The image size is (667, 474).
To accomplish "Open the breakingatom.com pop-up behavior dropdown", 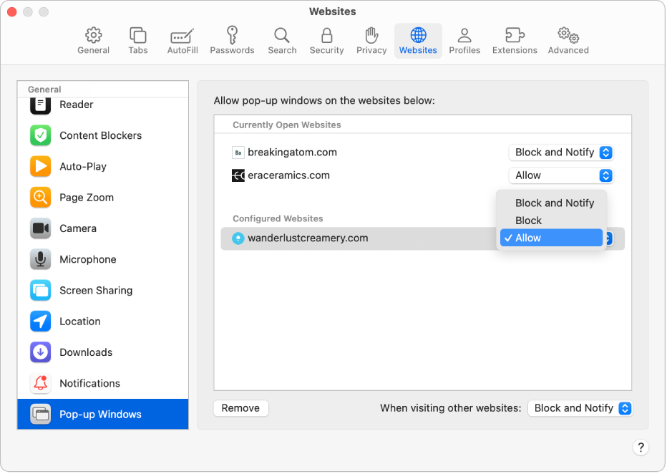I will [x=560, y=153].
